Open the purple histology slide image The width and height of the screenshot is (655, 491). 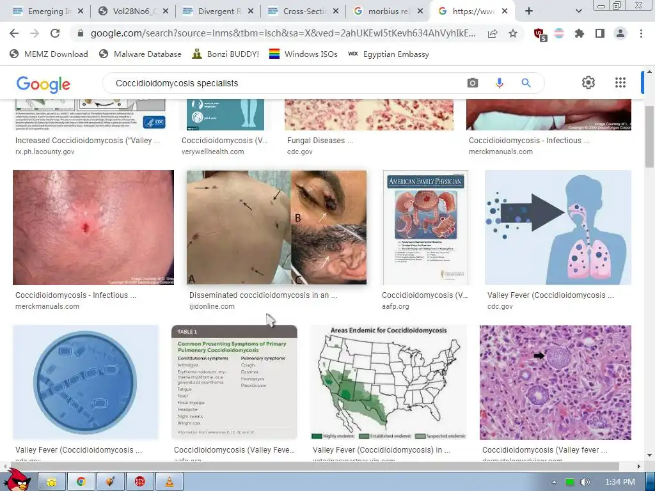(556, 382)
